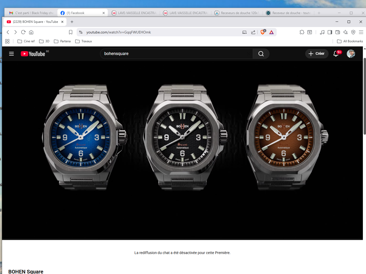This screenshot has width=366, height=274.
Task: Open YouTube notifications bell
Action: [336, 54]
